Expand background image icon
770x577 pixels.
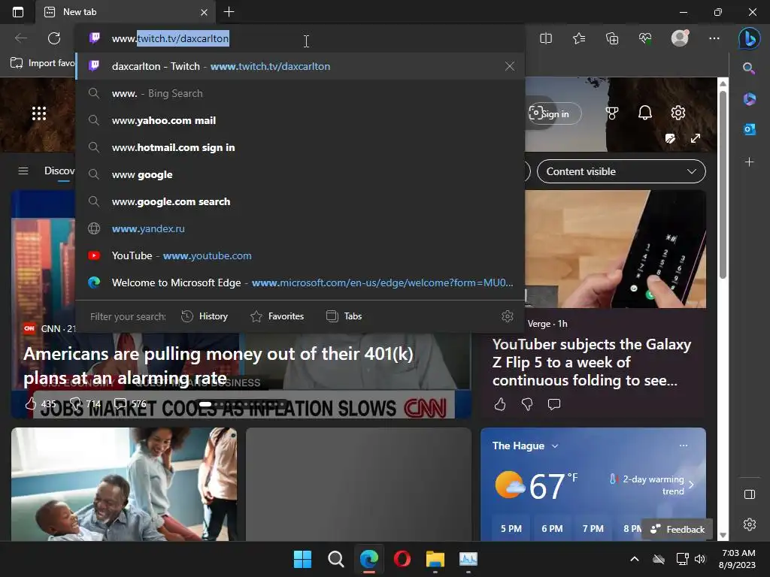pyautogui.click(x=696, y=138)
